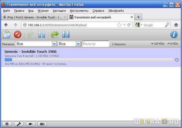The image size is (182, 128).
Task: Start all torrents with green arrows
Action: pos(55,34)
